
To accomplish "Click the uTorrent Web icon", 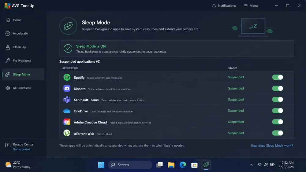I will tap(67, 133).
